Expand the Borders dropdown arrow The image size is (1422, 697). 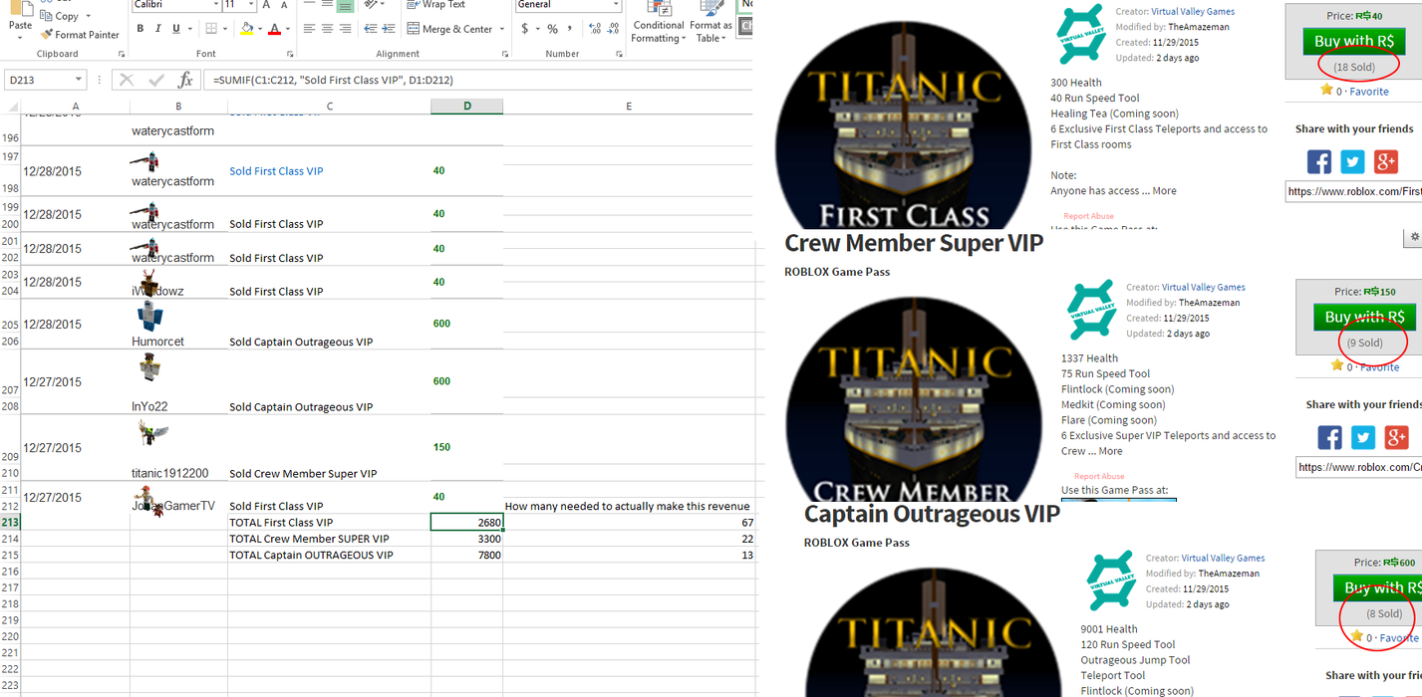point(226,29)
